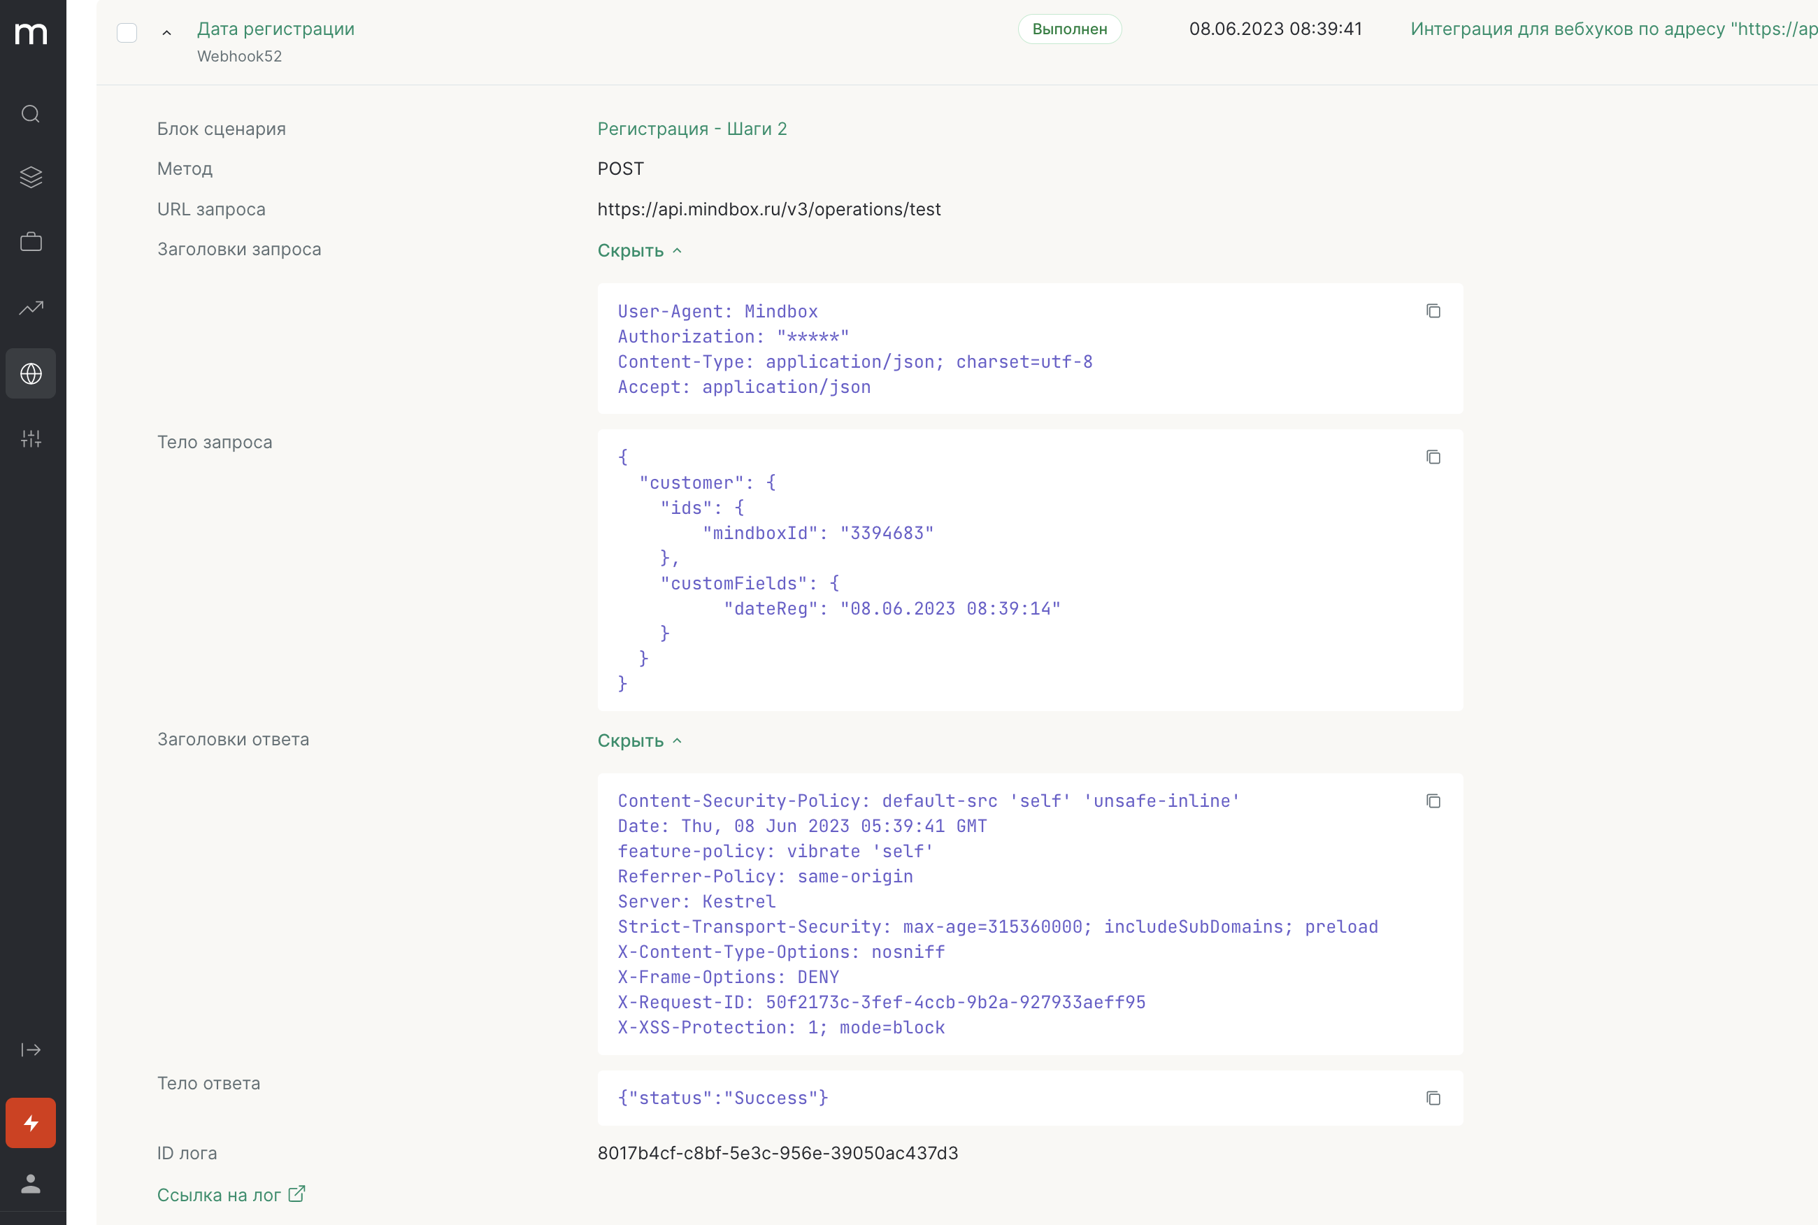The image size is (1818, 1225).
Task: Click the Тело запроса label
Action: point(215,442)
